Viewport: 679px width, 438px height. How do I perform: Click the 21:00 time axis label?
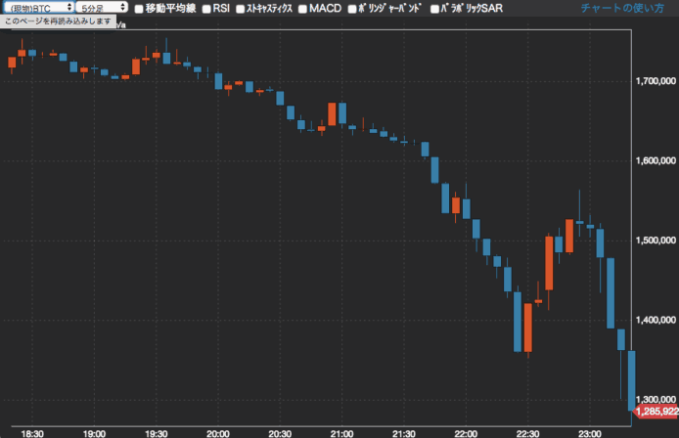click(342, 431)
